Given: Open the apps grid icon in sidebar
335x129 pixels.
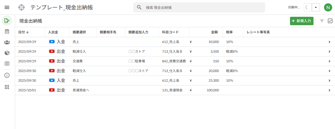Looking at the screenshot, I should [7, 87].
